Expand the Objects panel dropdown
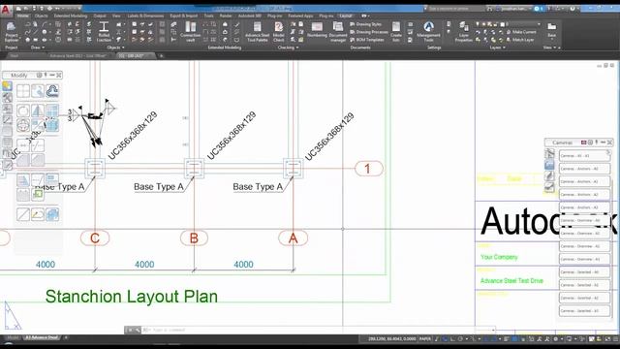 [x=115, y=48]
